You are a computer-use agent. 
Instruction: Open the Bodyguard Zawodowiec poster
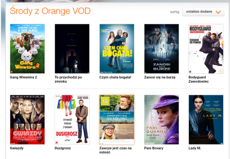tap(206, 49)
